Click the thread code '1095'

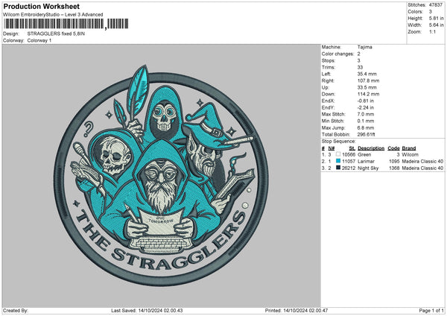[x=394, y=162]
